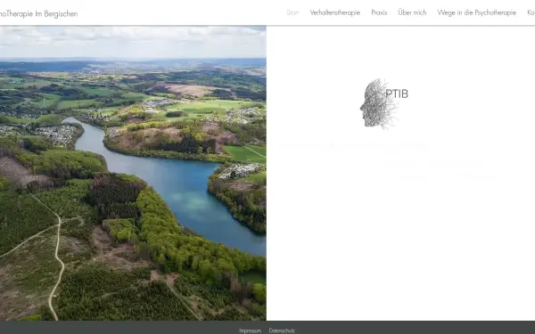The image size is (535, 334).
Task: Open Wege in die Psychotherapie page
Action: [477, 12]
